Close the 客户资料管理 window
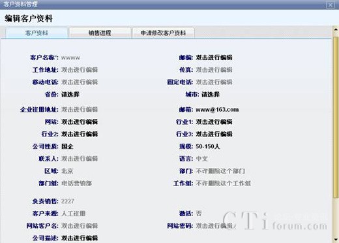This screenshot has height=243, width=339. point(331,5)
